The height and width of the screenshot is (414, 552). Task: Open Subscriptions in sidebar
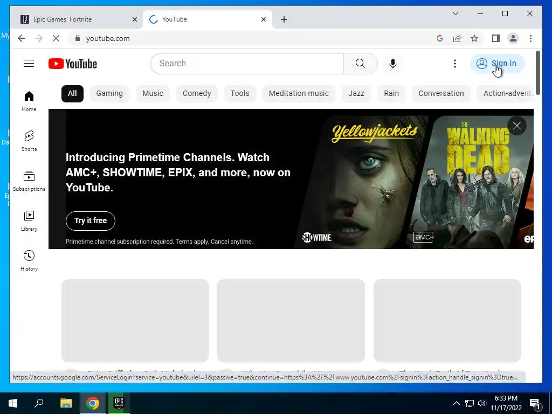click(x=29, y=181)
